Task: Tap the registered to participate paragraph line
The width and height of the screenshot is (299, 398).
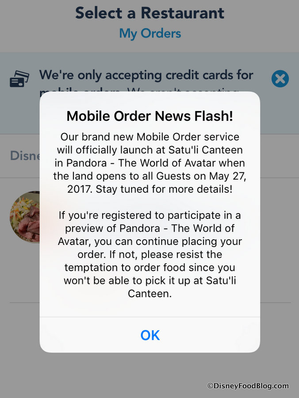Action: 150,215
